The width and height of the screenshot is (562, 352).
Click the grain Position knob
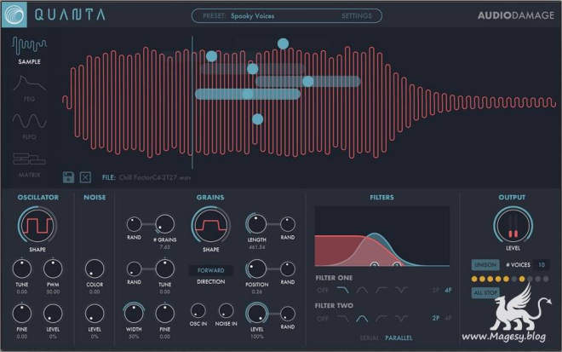256,268
